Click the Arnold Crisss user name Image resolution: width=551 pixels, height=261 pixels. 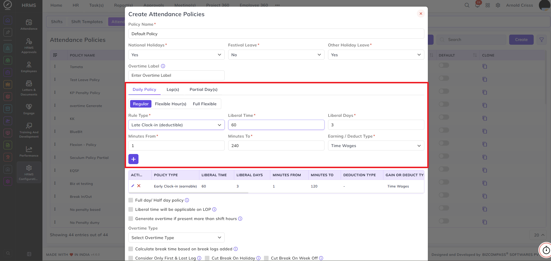tap(520, 5)
